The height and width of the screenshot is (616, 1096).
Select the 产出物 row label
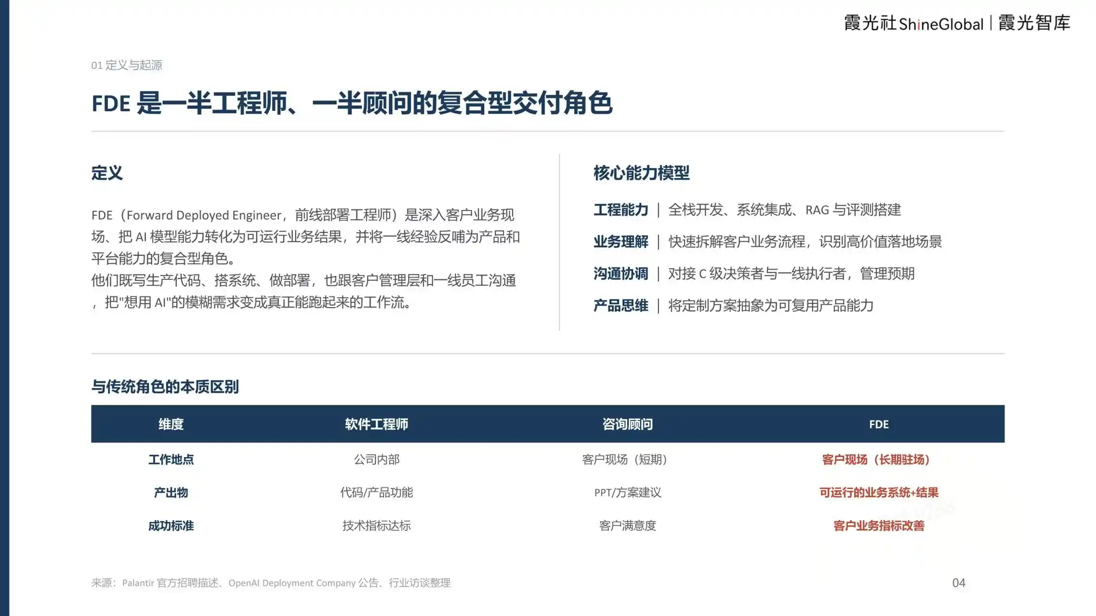click(171, 492)
